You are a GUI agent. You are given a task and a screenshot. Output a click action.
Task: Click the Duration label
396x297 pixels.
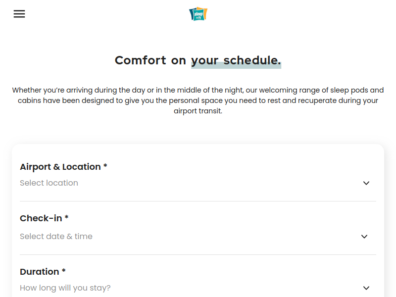pyautogui.click(x=40, y=272)
